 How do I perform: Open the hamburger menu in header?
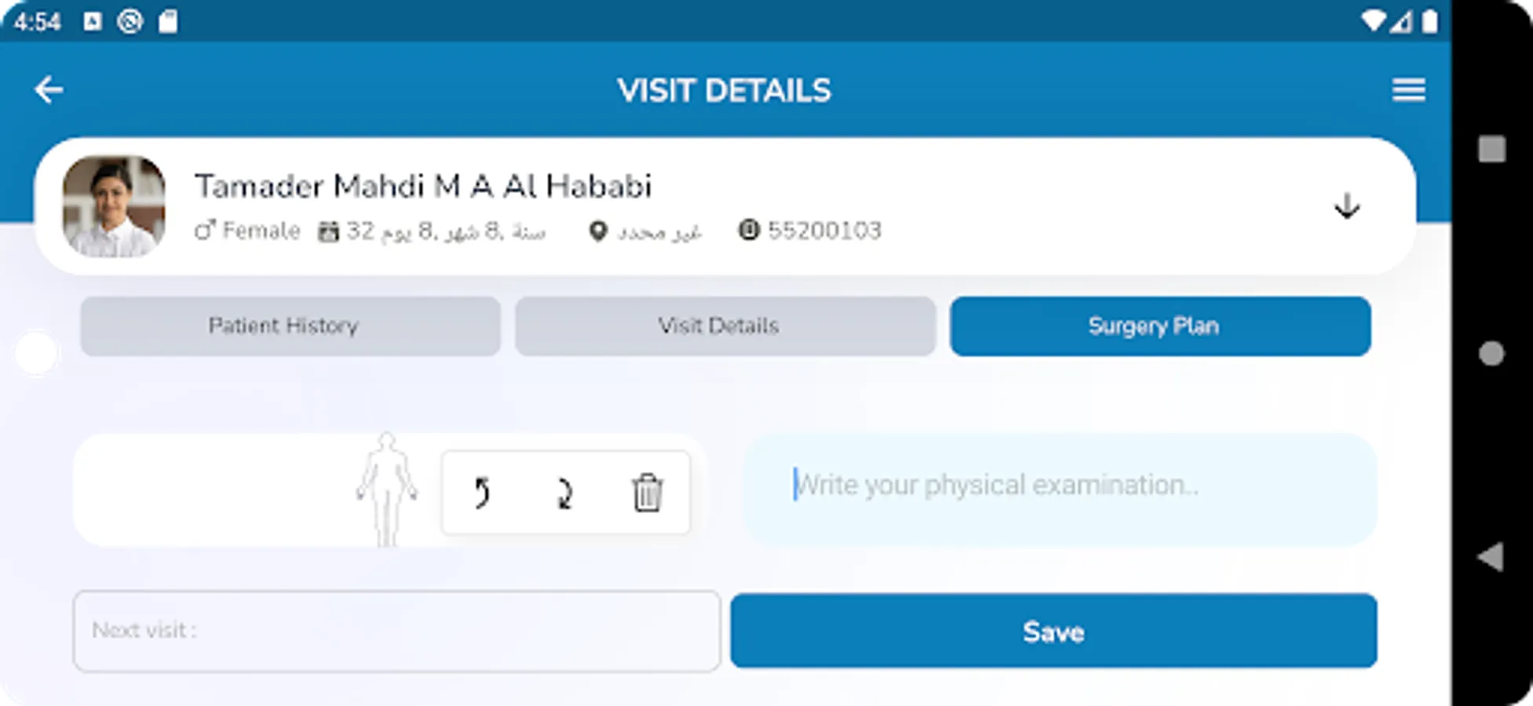(x=1408, y=90)
